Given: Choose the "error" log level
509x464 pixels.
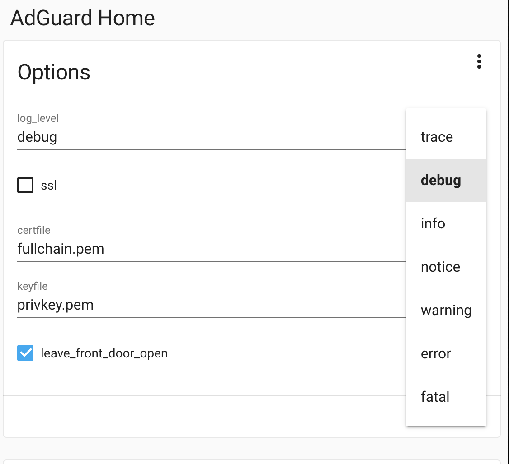Looking at the screenshot, I should [x=435, y=353].
